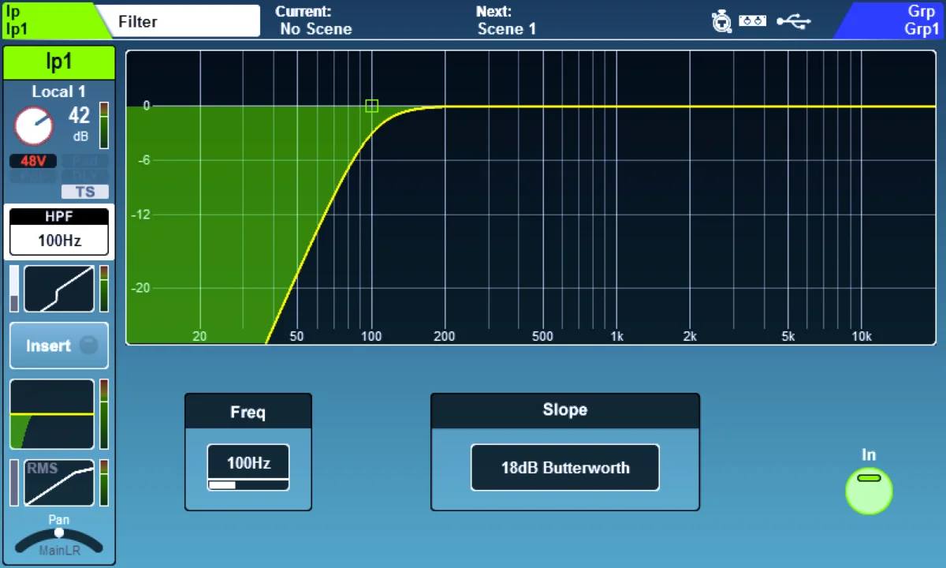Open the 18dB Butterworth slope selector

pyautogui.click(x=565, y=468)
